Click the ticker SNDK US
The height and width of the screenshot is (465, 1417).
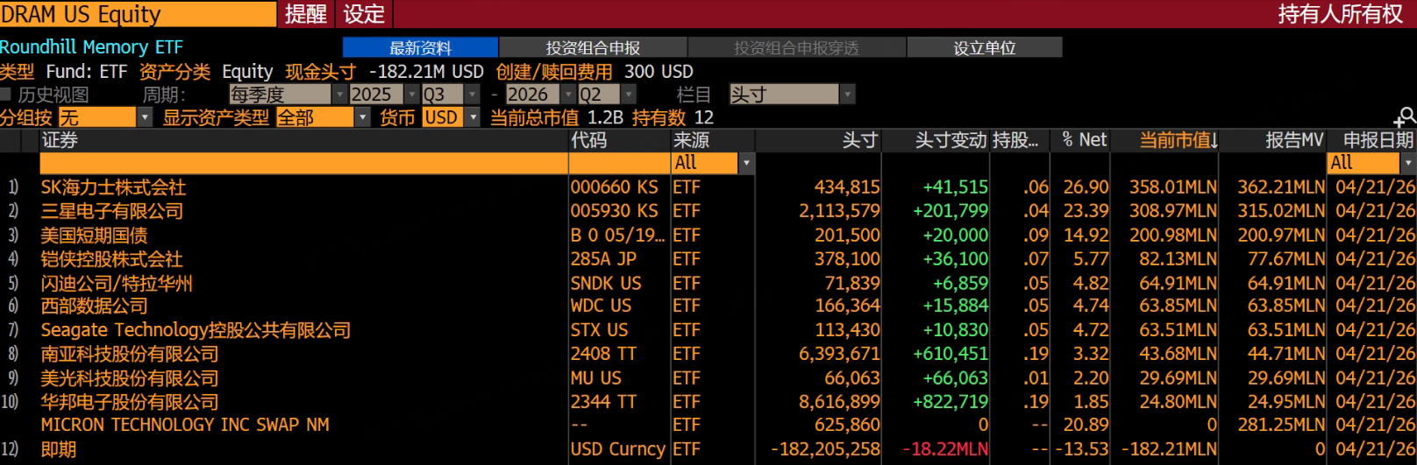pos(606,284)
